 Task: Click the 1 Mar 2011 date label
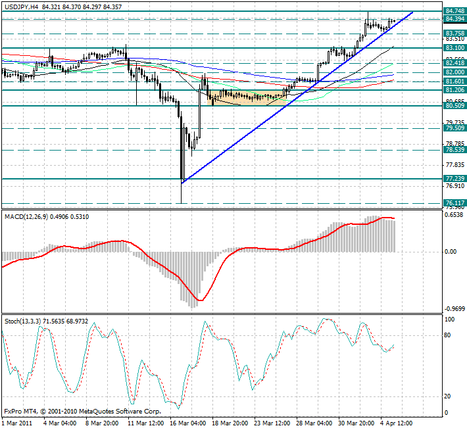[x=17, y=423]
